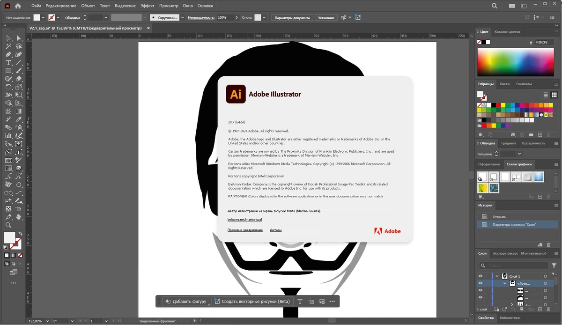Collapse the Слой 1 layer chevron
Screen dimensions: 562x325
[497, 276]
